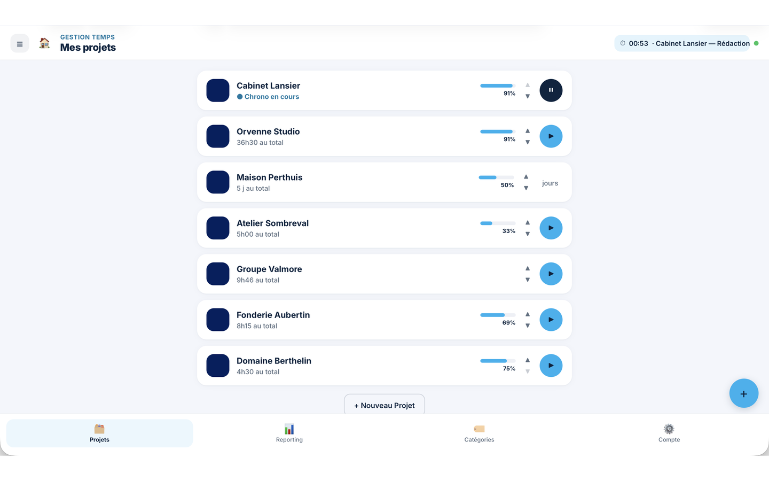Move Cabinet Lansier down in list

coord(528,96)
